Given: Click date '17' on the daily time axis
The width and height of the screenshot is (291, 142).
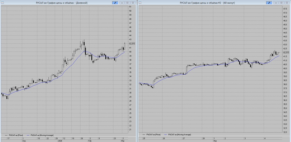Looking at the screenshot, I should point(8,138).
